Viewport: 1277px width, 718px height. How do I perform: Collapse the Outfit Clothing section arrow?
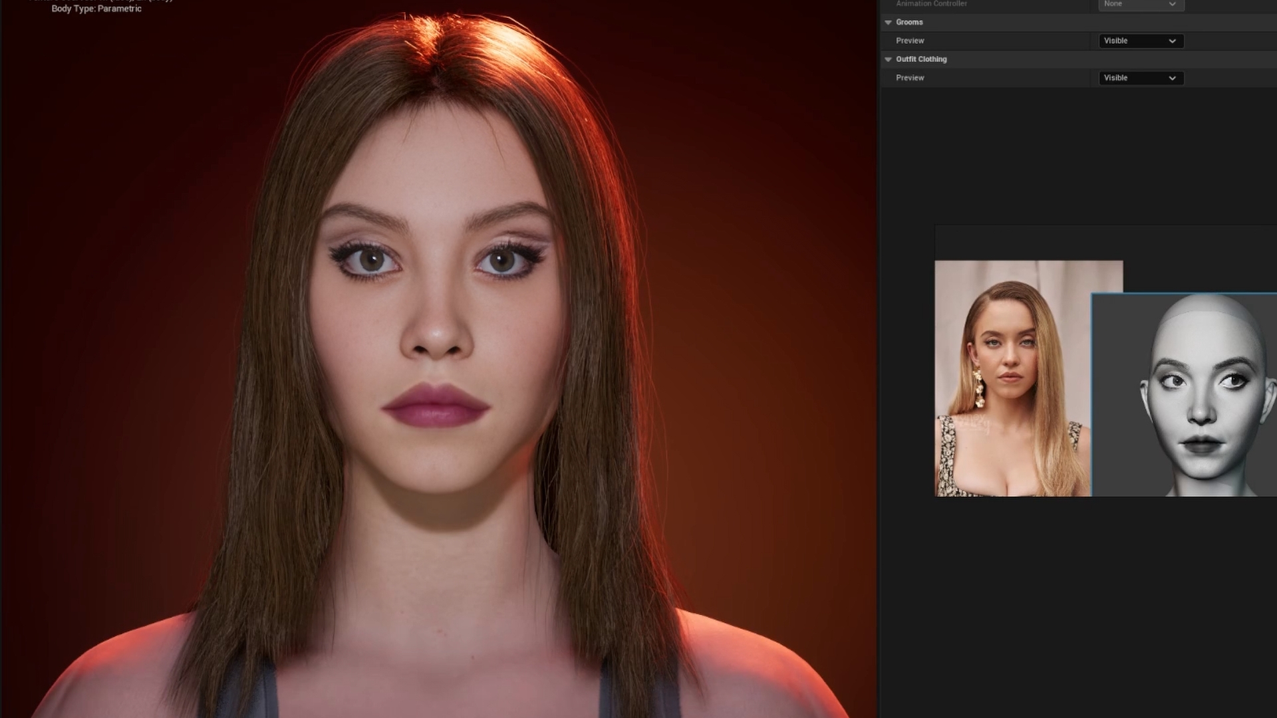click(x=888, y=59)
